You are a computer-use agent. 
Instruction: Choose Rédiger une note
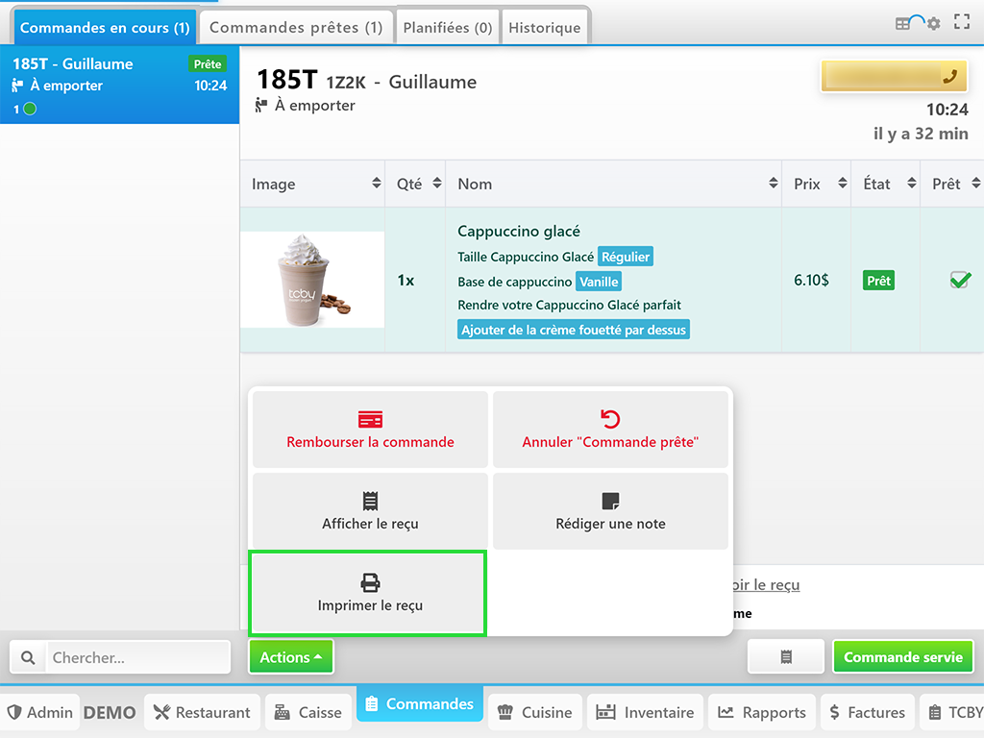pyautogui.click(x=610, y=511)
